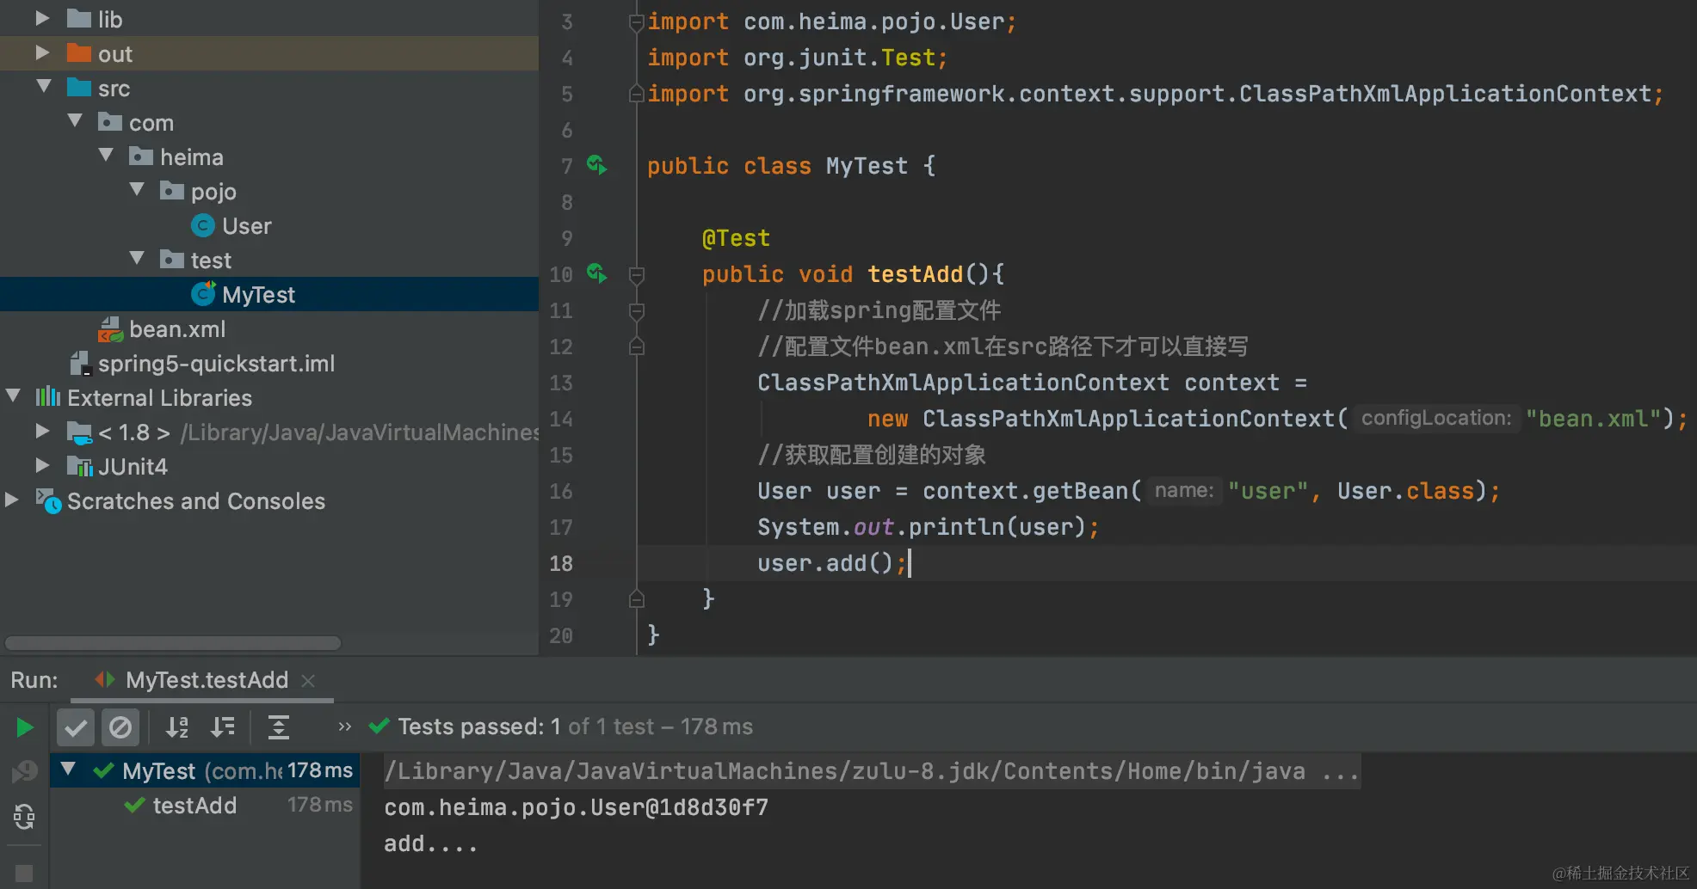Select testAdd in test results tree
Viewport: 1697px width, 889px height.
194,806
